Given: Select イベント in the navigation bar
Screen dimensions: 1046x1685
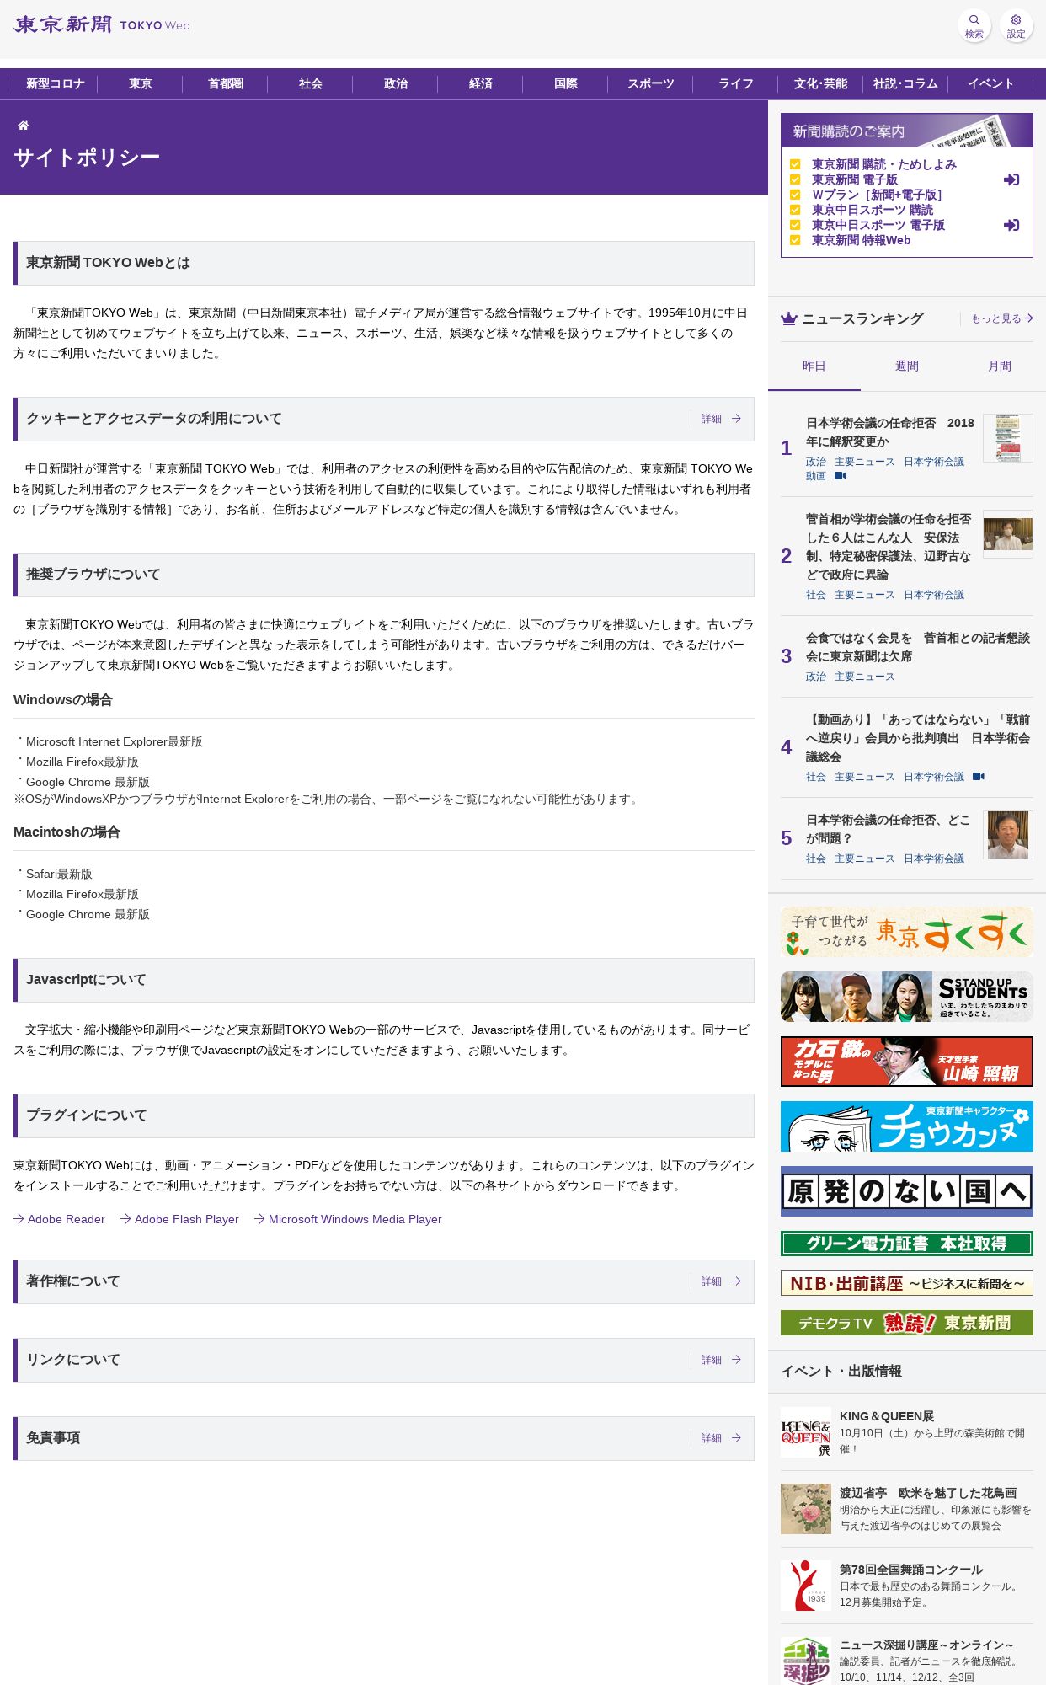Looking at the screenshot, I should (x=991, y=83).
